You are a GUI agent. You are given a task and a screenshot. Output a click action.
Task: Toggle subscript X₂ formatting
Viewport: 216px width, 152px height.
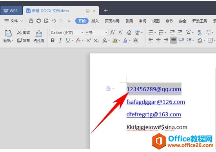click(x=96, y=40)
